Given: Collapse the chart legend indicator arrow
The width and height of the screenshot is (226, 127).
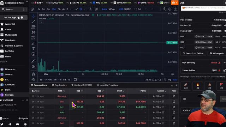Looking at the screenshot, I should [41, 22].
